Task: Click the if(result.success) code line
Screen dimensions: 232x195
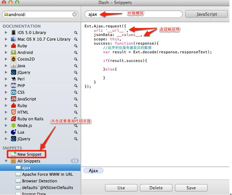Action: tap(125, 60)
